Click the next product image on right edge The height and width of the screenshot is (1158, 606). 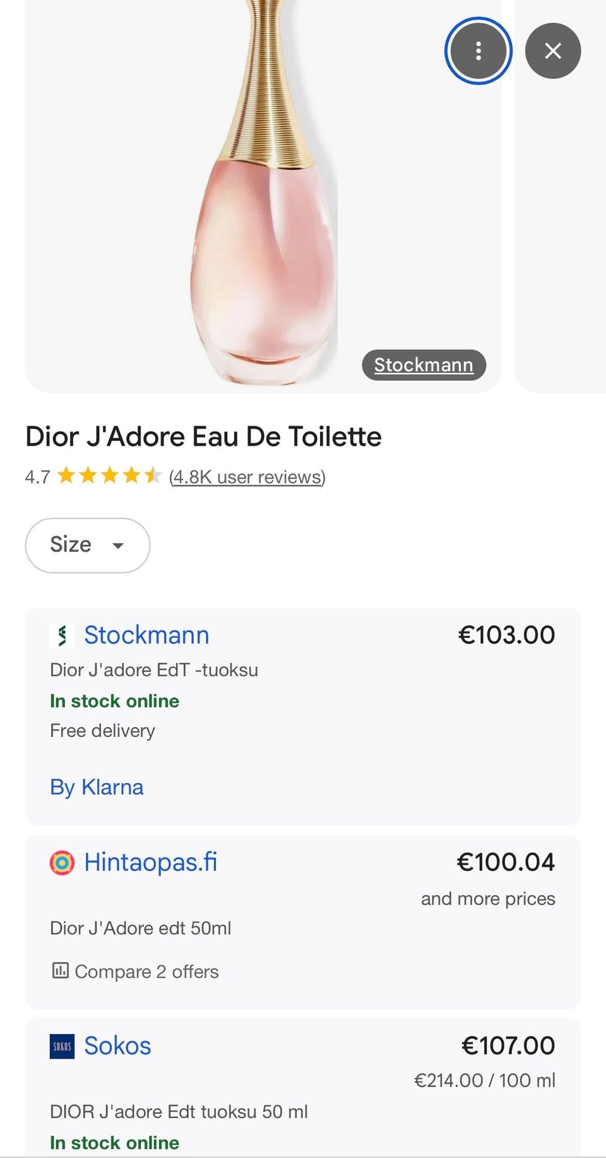pyautogui.click(x=562, y=221)
